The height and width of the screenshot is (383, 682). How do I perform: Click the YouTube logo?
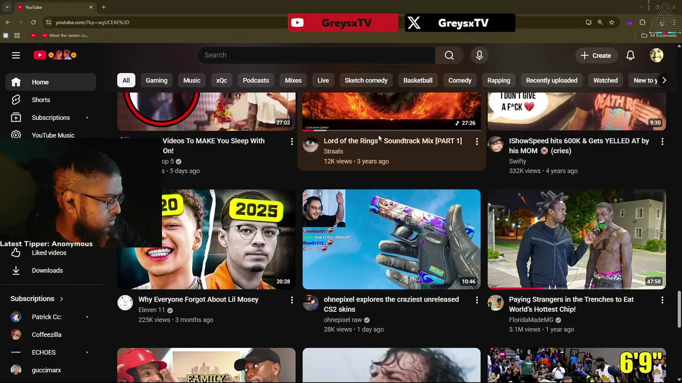pos(55,55)
